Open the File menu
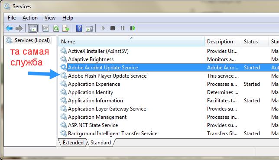The image size is (279, 160). (x=12, y=18)
